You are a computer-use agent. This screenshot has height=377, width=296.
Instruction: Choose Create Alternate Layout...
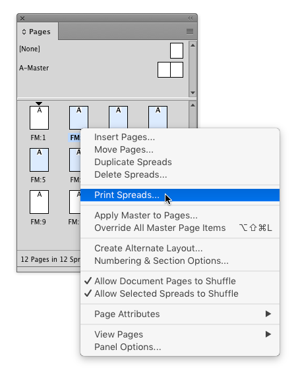tap(180, 248)
